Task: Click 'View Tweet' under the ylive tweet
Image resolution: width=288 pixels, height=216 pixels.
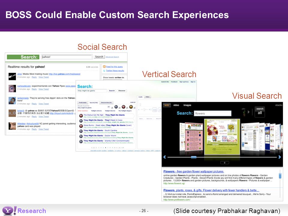Action: 43,77
